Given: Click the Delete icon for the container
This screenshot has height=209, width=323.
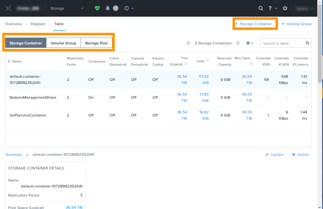Looking at the screenshot, I should click(294, 154).
